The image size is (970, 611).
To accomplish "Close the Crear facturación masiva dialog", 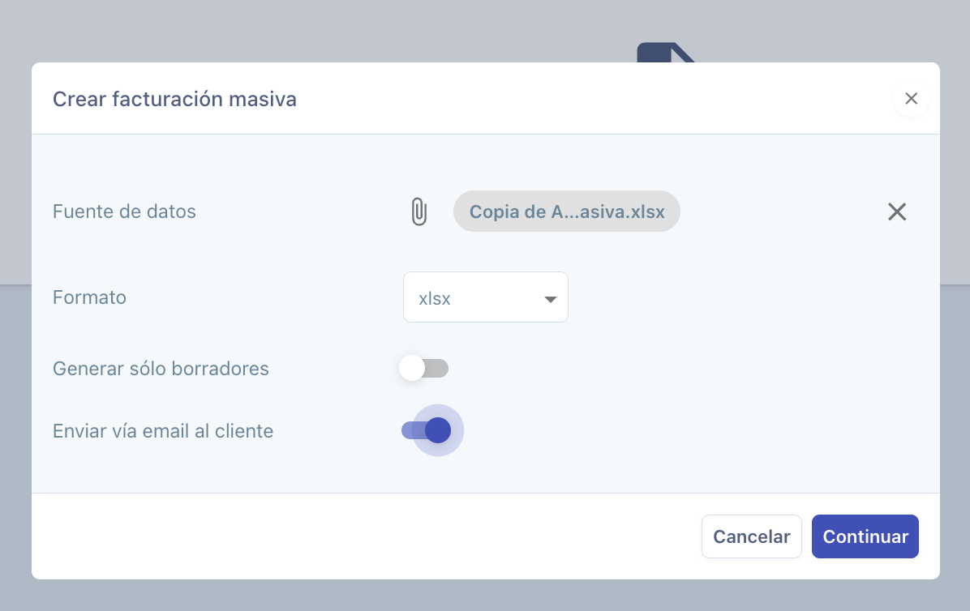I will pyautogui.click(x=912, y=99).
